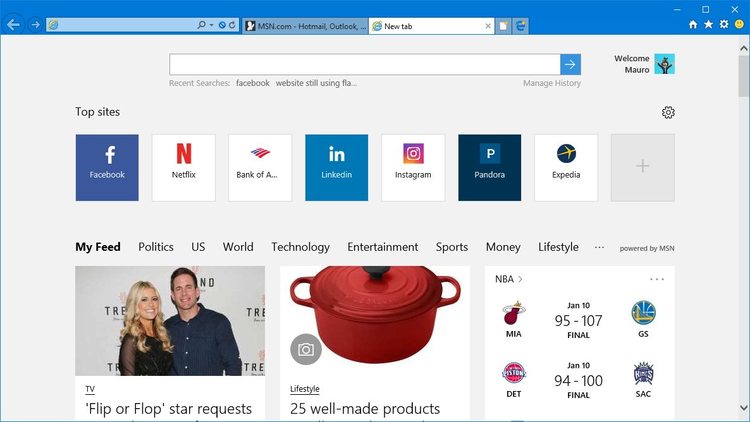
Task: Open the Lifestyle category label on article
Action: pos(305,389)
